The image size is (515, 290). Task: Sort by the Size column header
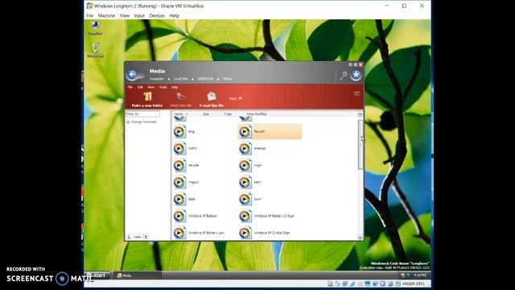[x=206, y=114]
